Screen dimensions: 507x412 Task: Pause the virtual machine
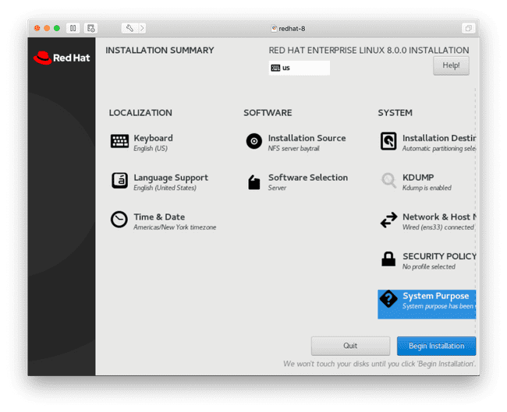pyautogui.click(x=73, y=28)
